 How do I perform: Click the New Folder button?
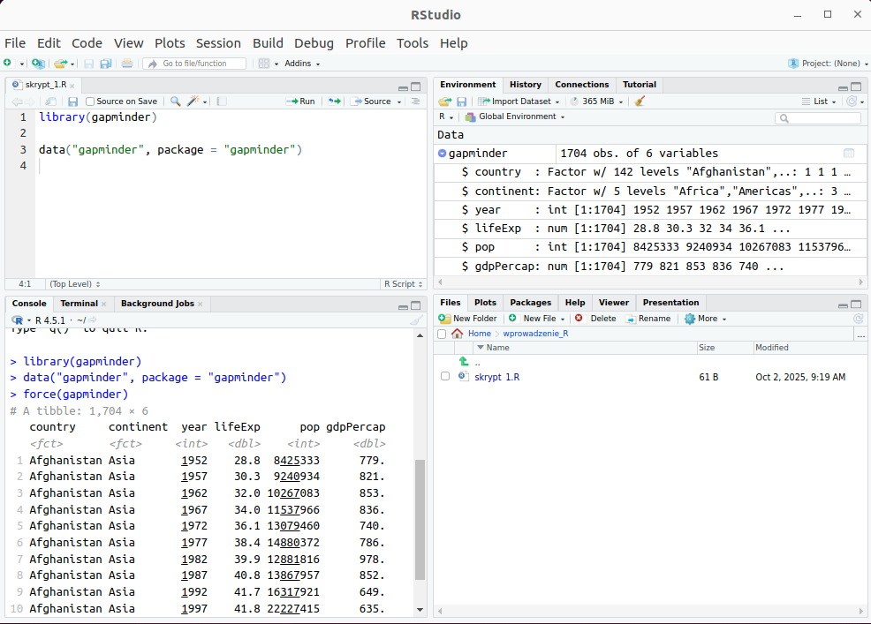coord(467,319)
